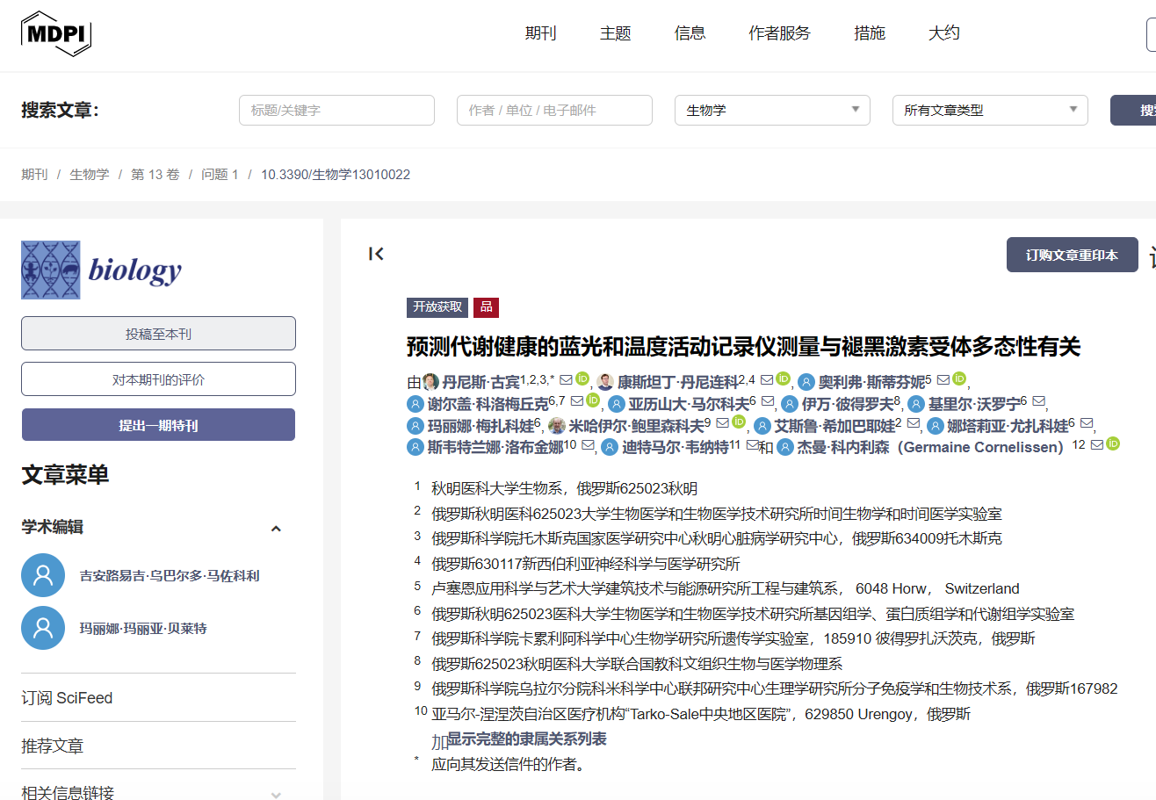Click 显示完整的隶属关系列表 link
The image size is (1156, 800).
[527, 739]
